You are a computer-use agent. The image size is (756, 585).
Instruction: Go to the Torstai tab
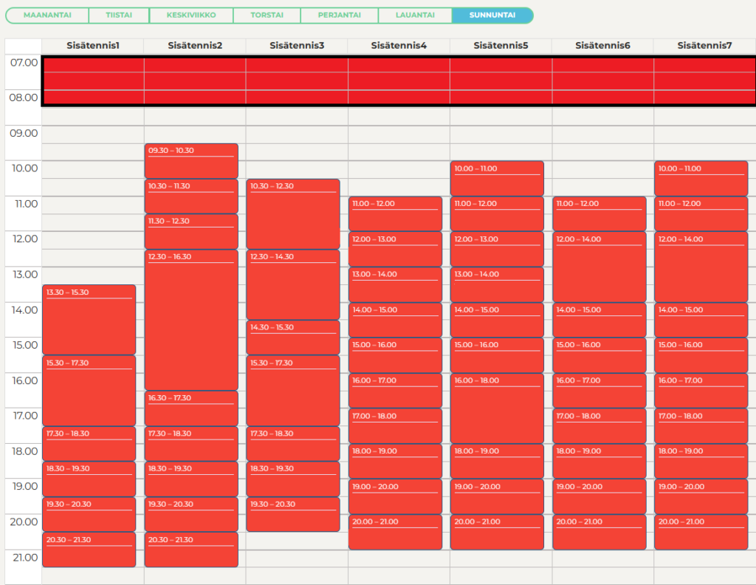[x=267, y=15]
